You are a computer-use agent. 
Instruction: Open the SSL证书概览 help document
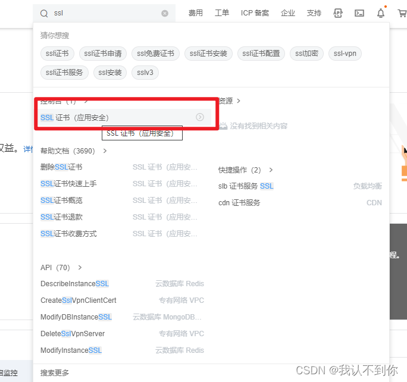61,201
